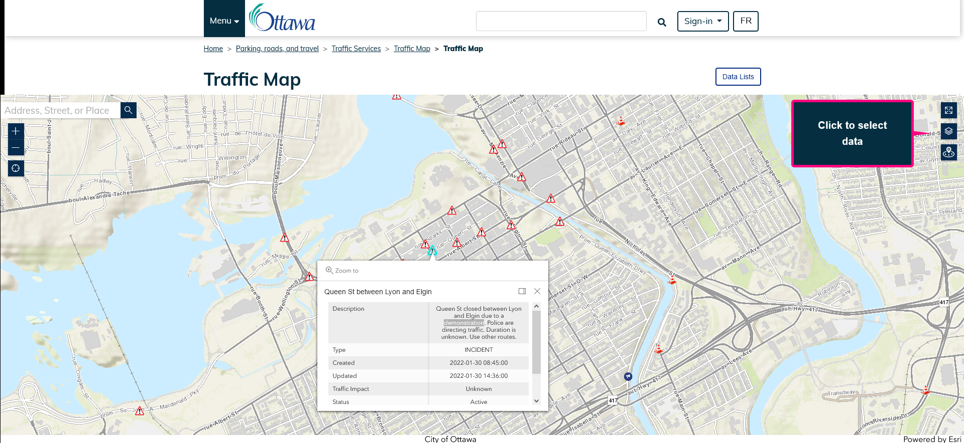Viewport: 964px width, 443px height.
Task: Open the map layers icon
Action: (x=948, y=131)
